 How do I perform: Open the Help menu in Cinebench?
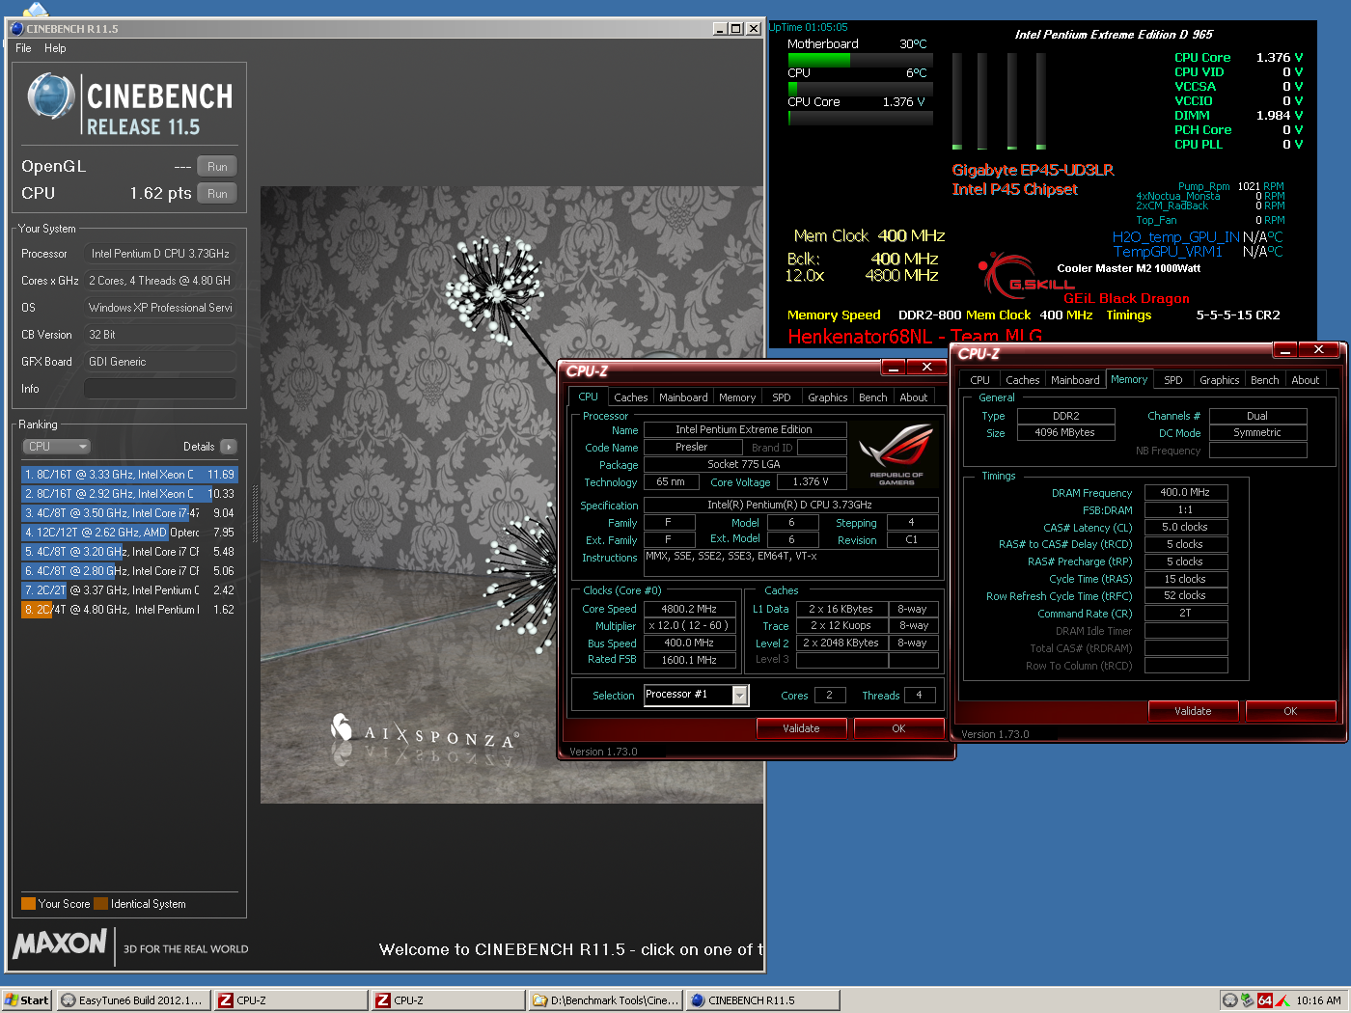click(55, 48)
